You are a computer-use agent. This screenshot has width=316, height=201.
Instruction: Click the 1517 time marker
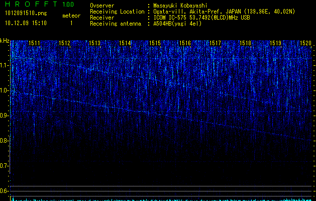[x=215, y=43]
